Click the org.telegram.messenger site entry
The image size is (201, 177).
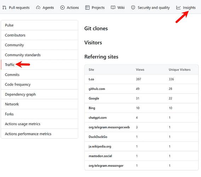pyautogui.click(x=106, y=166)
